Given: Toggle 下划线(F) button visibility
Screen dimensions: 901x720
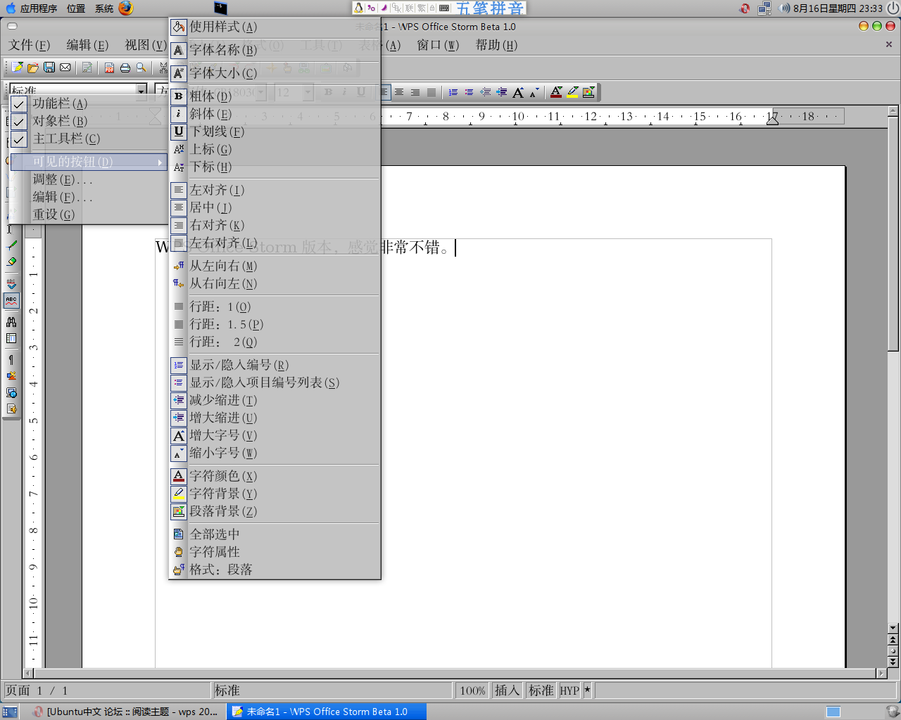Looking at the screenshot, I should click(275, 131).
